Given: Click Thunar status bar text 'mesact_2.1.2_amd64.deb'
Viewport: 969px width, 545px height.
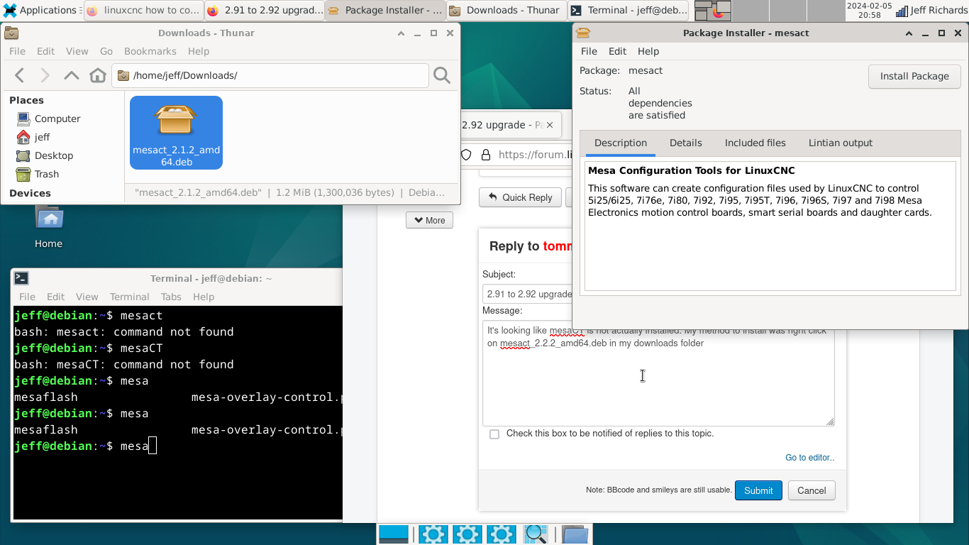Looking at the screenshot, I should pyautogui.click(x=198, y=192).
